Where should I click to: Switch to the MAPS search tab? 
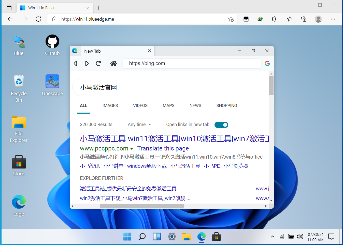[x=168, y=105]
